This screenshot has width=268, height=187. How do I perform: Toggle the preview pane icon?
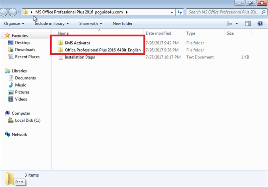pyautogui.click(x=248, y=24)
